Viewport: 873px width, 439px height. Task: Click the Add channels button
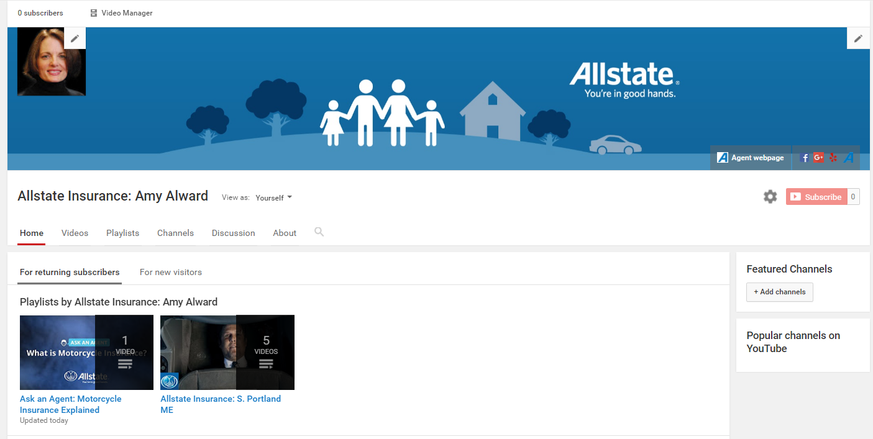(780, 292)
